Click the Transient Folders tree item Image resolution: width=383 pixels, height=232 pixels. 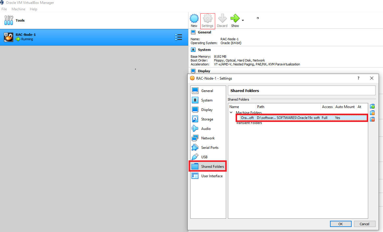click(249, 123)
